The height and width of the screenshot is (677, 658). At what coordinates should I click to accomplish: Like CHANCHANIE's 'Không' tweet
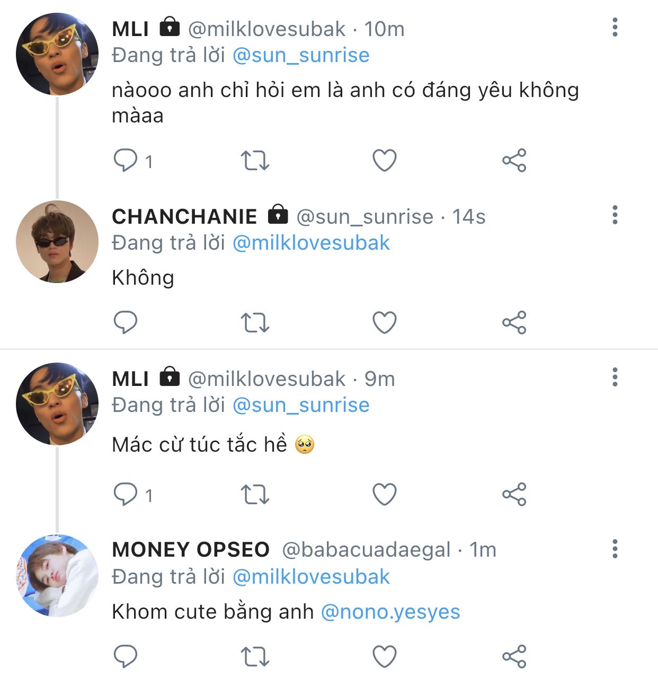coord(385,322)
